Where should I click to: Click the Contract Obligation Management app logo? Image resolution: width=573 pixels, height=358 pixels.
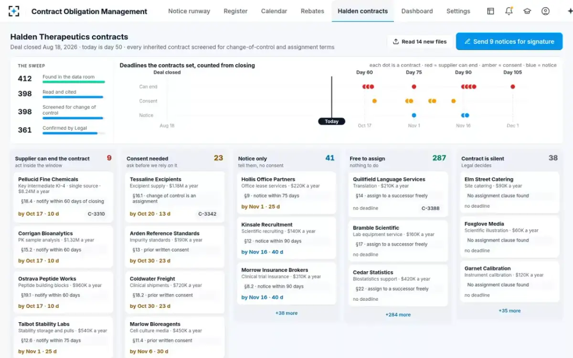[14, 11]
